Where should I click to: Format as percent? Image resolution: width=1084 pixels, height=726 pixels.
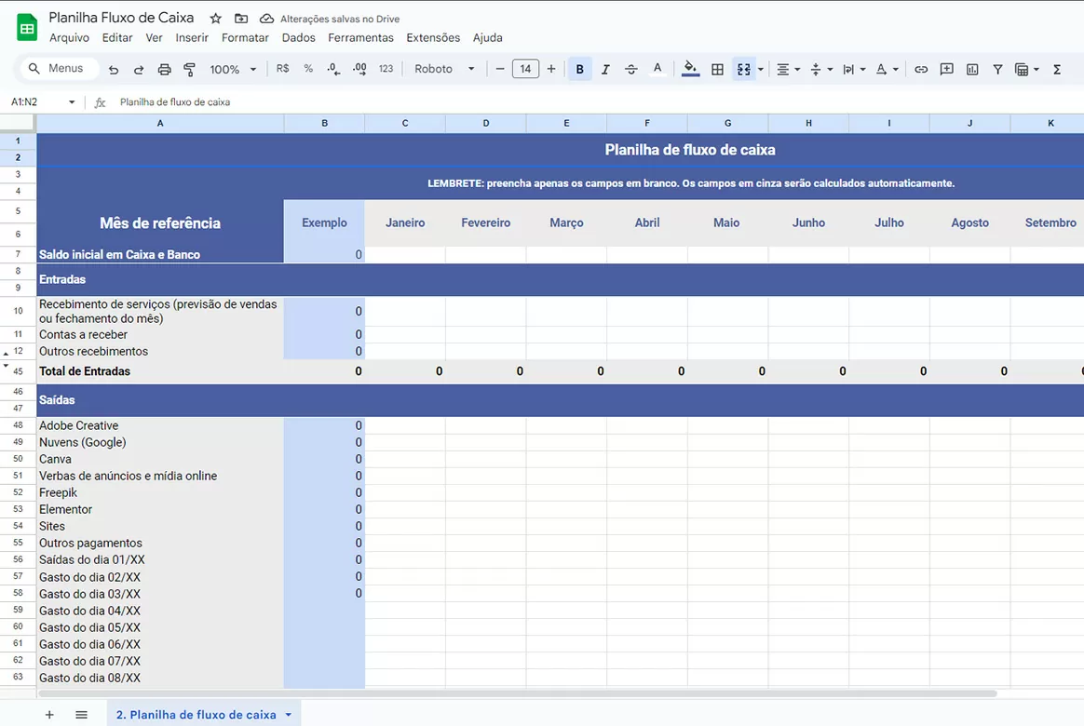click(308, 68)
